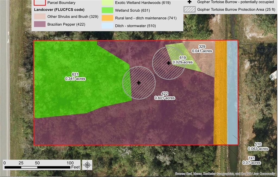Select the hatched Burrow Protection Area legend symbol
278x177 pixels.
[x=189, y=9]
